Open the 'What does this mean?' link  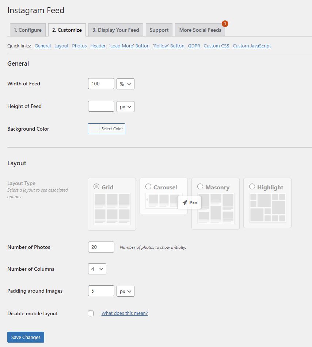coord(125,313)
